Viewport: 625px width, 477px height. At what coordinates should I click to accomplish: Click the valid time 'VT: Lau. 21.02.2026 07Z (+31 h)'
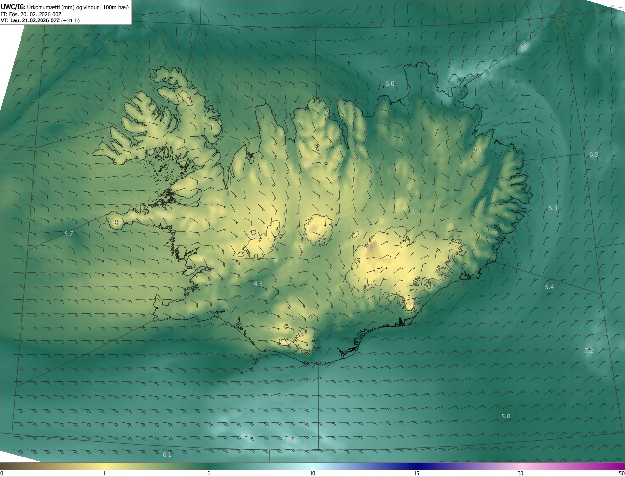[x=41, y=20]
